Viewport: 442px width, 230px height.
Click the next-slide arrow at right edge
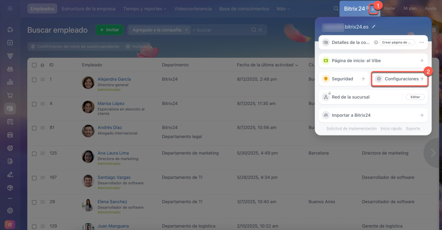pyautogui.click(x=433, y=153)
